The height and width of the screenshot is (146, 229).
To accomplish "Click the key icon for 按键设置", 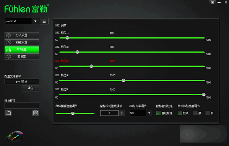I will pyautogui.click(x=8, y=42).
